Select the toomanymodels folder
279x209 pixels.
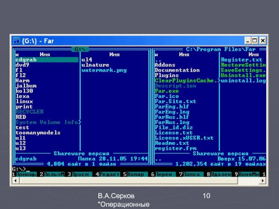click(38, 133)
